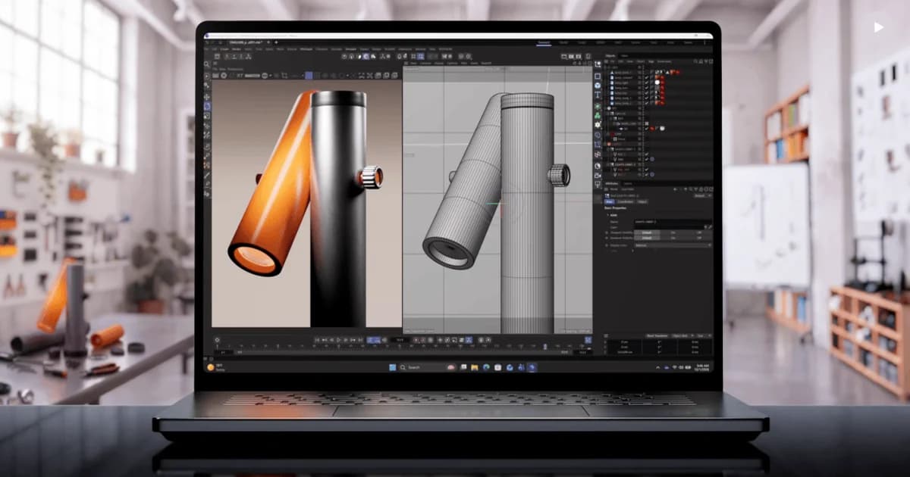Open the Layers tab beside Attributes

point(627,183)
